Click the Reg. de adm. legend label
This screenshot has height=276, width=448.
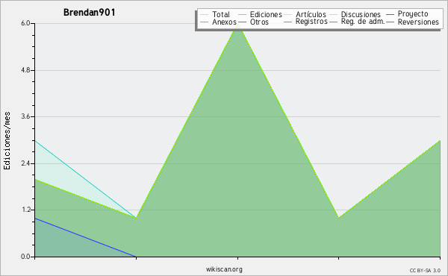363,22
